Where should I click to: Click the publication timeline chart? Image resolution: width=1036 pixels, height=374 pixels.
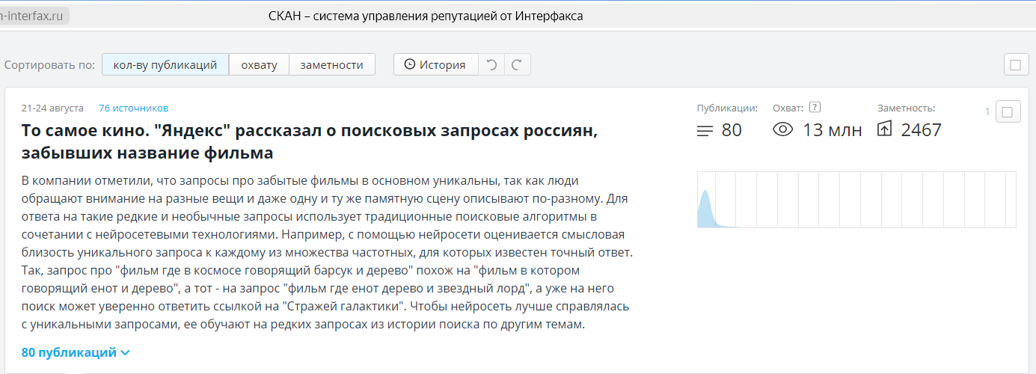856,200
